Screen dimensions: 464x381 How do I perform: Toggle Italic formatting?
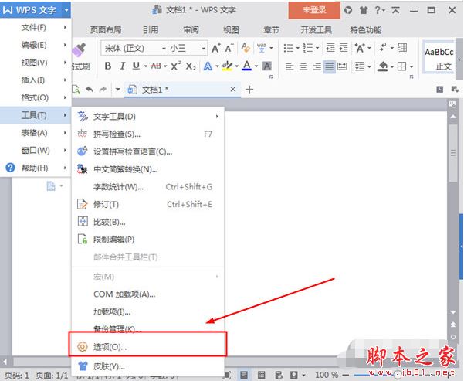[x=123, y=66]
